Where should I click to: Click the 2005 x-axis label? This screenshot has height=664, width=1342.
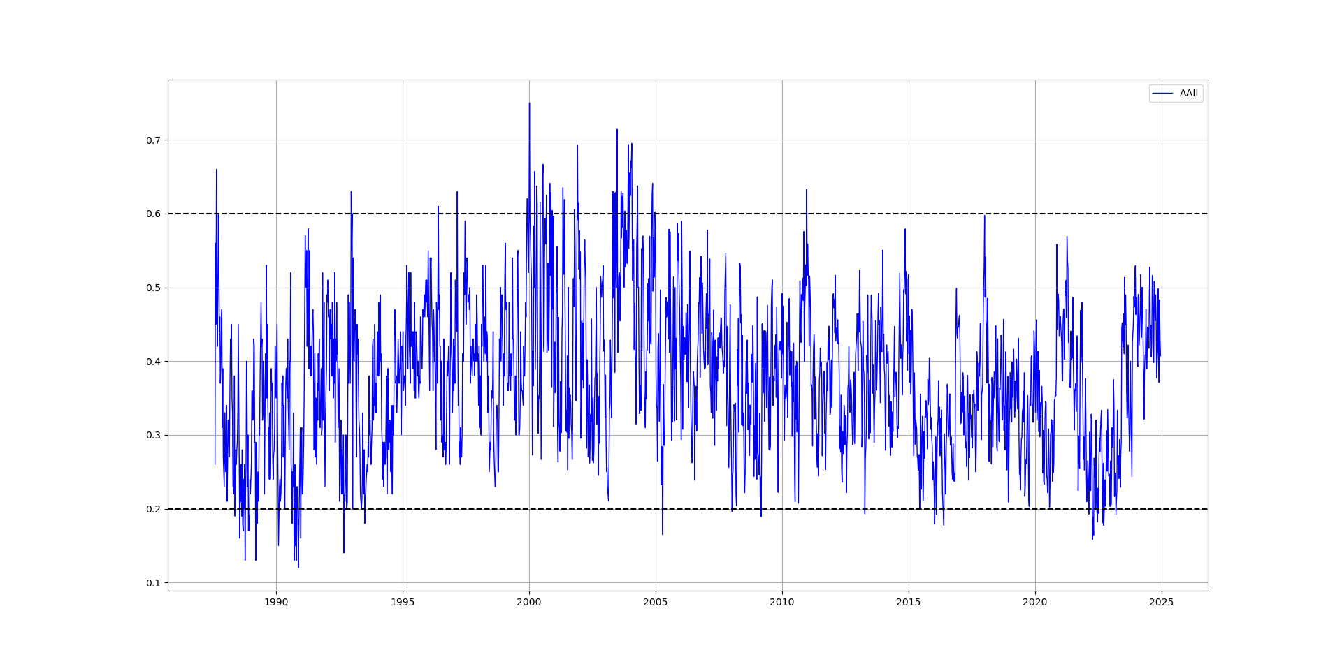(656, 602)
